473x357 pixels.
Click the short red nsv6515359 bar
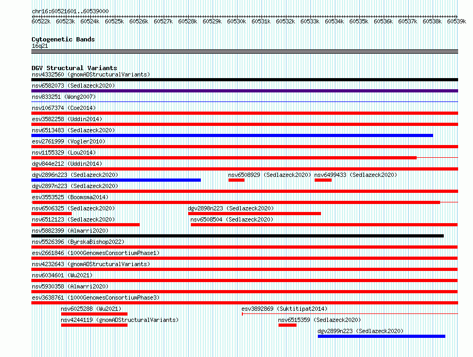pos(288,325)
